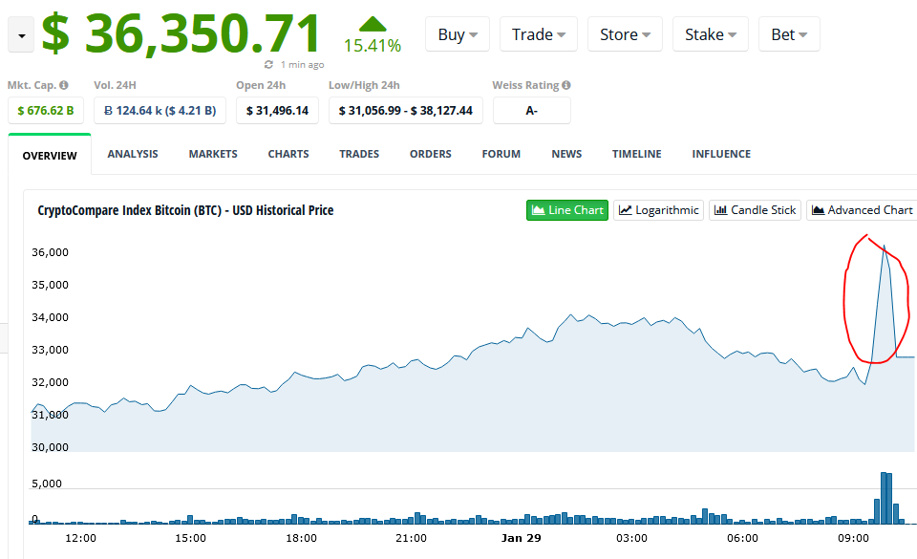Viewport: 917px width, 559px height.
Task: Click the 5,000 volume axis label
Action: [x=46, y=484]
